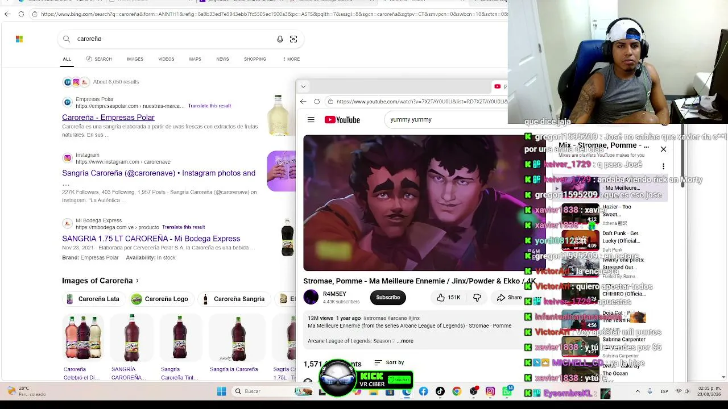Open the VIDEOS tab on Bing

(166, 59)
